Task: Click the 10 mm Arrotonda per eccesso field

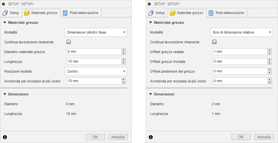Action: [93, 81]
